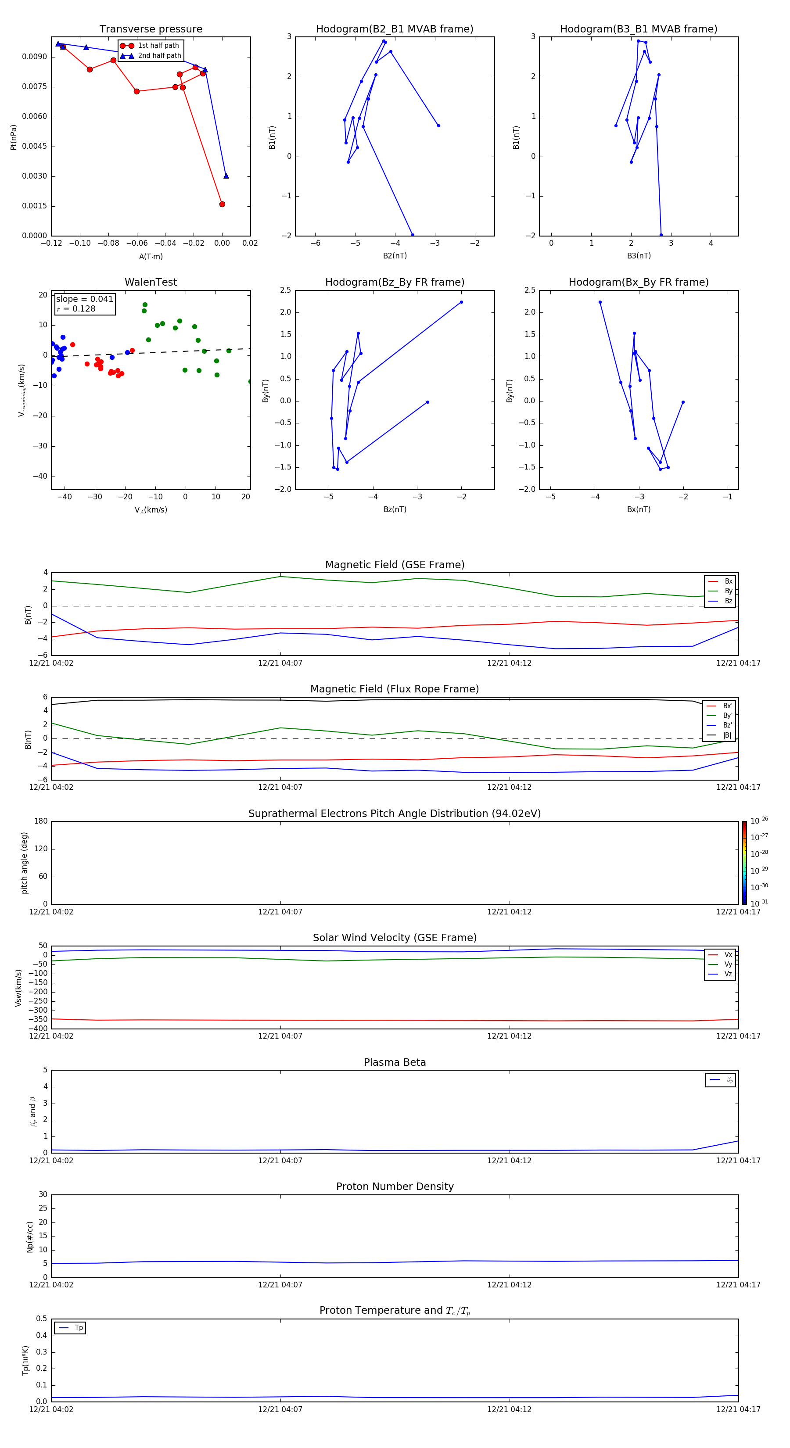Image resolution: width=790 pixels, height=1448 pixels.
Task: Click the 'r = 0.128' annotation
Action: (76, 309)
